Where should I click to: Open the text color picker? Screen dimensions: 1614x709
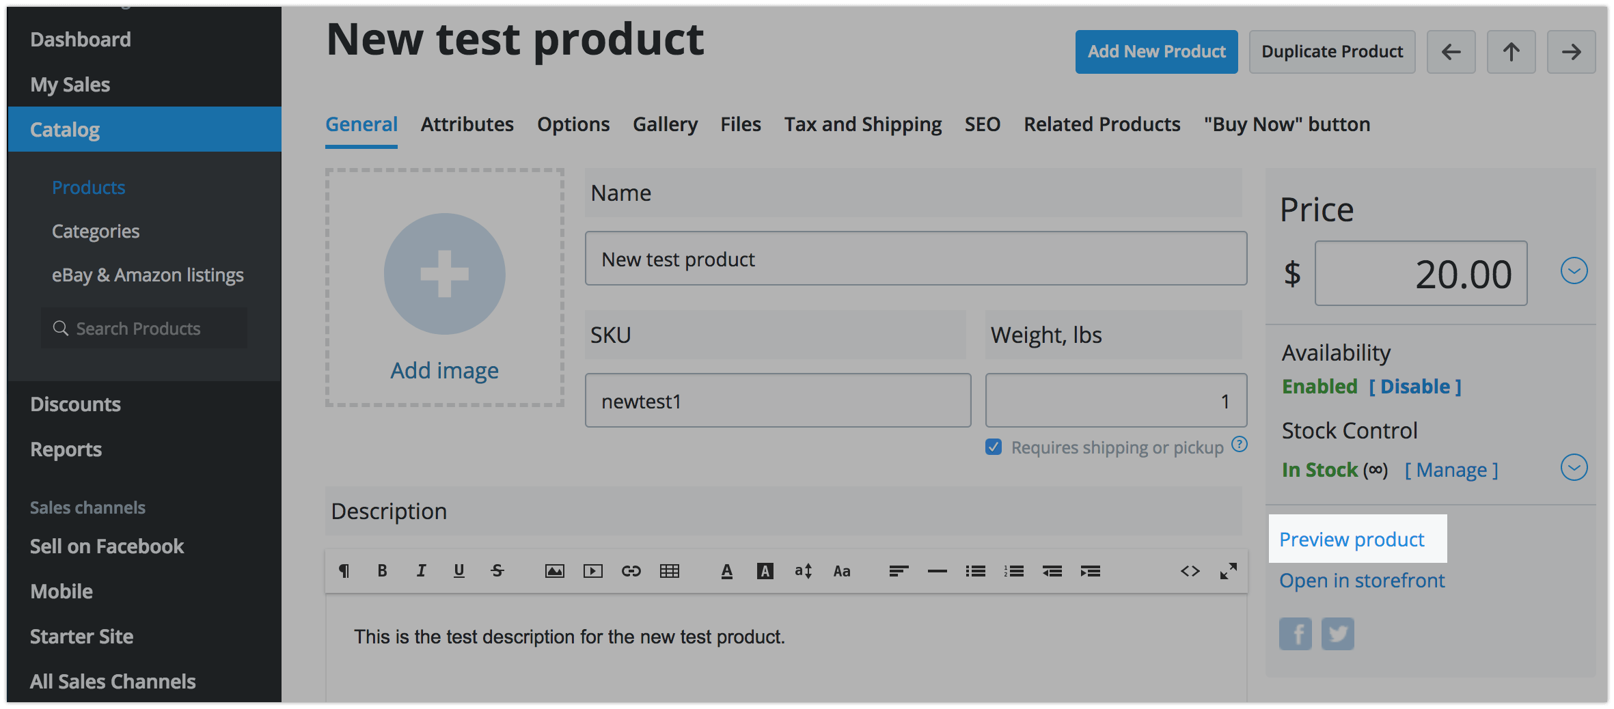point(727,571)
